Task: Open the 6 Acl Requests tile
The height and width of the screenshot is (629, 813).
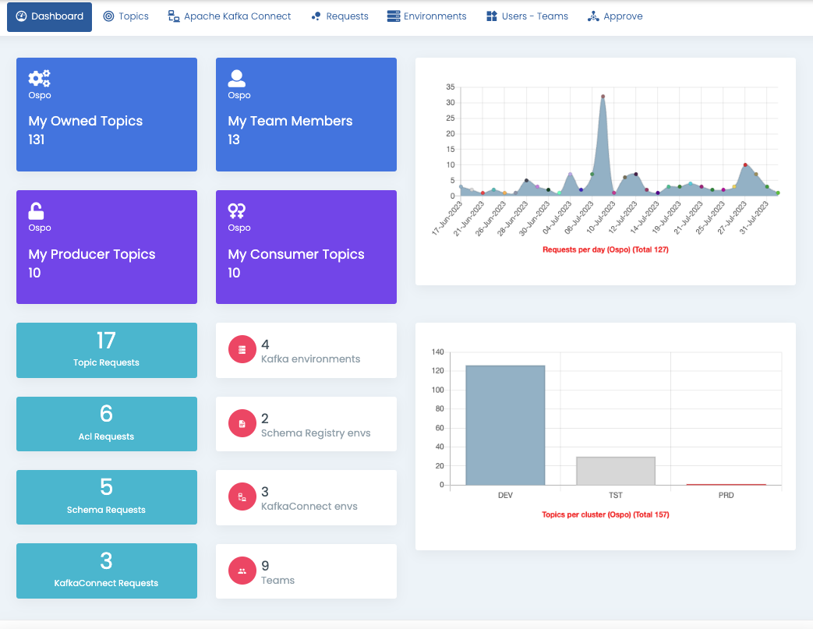Action: pyautogui.click(x=107, y=423)
